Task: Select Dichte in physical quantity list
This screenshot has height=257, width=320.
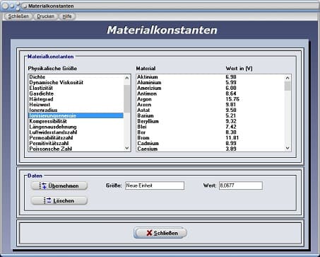Action: [76, 77]
